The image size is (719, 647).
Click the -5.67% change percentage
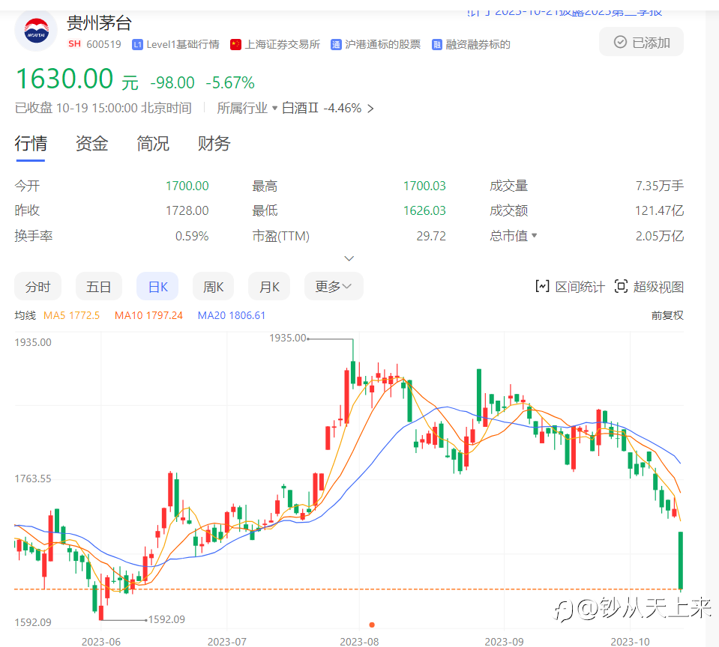(x=230, y=83)
